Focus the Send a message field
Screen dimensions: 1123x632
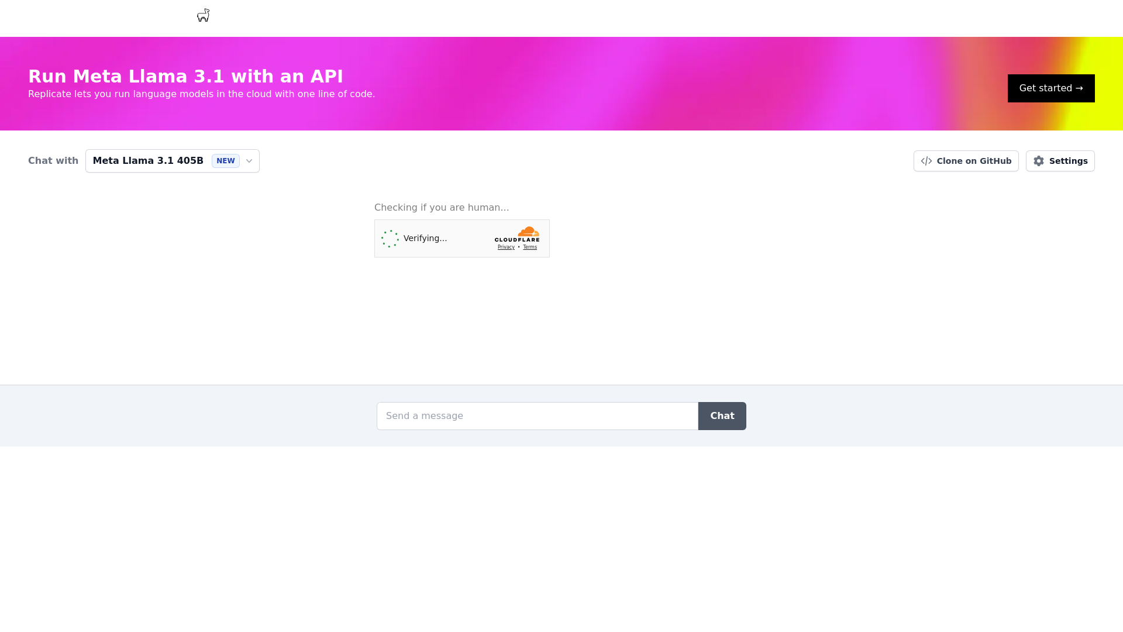coord(538,416)
